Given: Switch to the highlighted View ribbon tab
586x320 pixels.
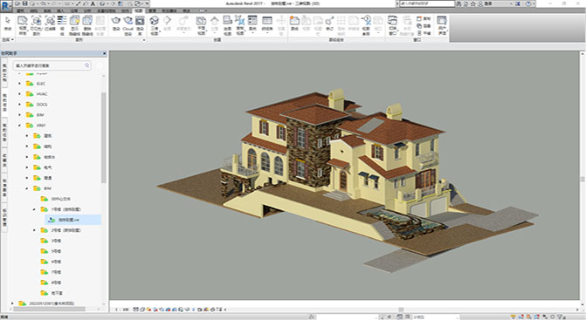Looking at the screenshot, I should (x=138, y=10).
